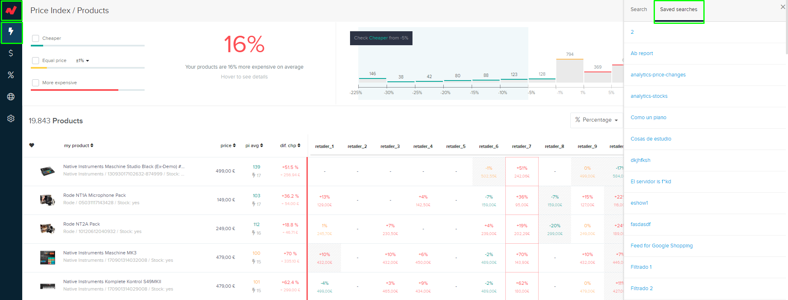Viewport: 788px width, 300px height.
Task: Close the saved searches panel
Action: [782, 7]
